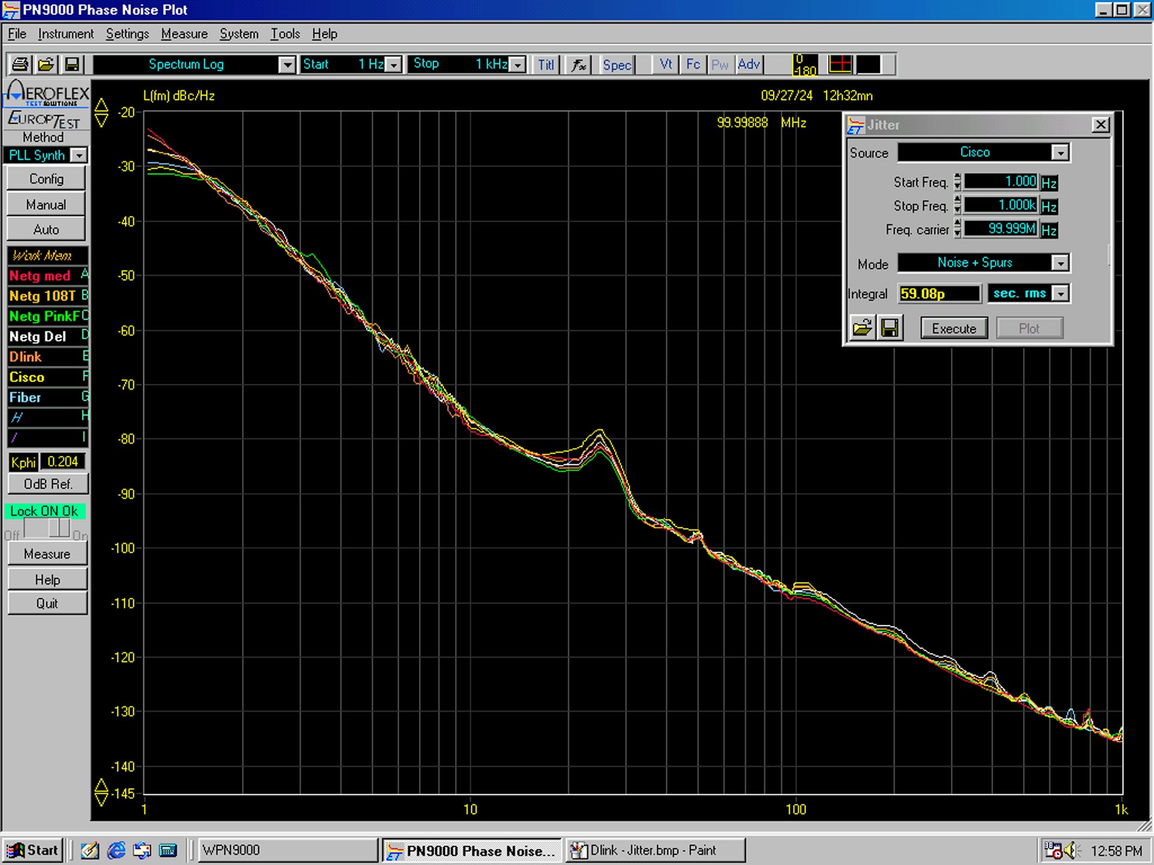Expand the Stop frequency dropdown

[517, 64]
